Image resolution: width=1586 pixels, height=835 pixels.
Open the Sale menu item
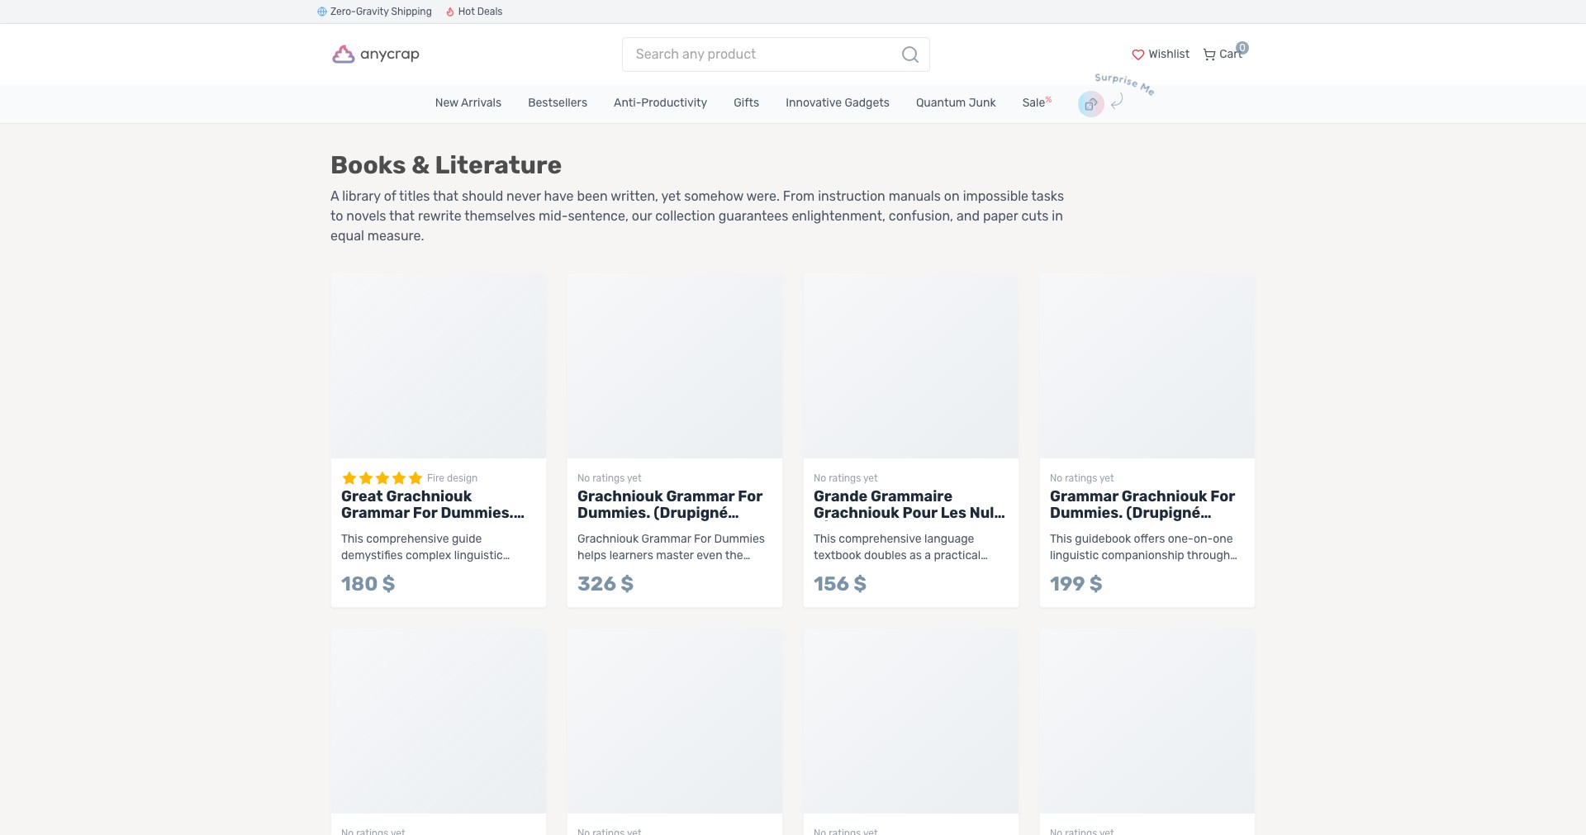[x=1036, y=103]
